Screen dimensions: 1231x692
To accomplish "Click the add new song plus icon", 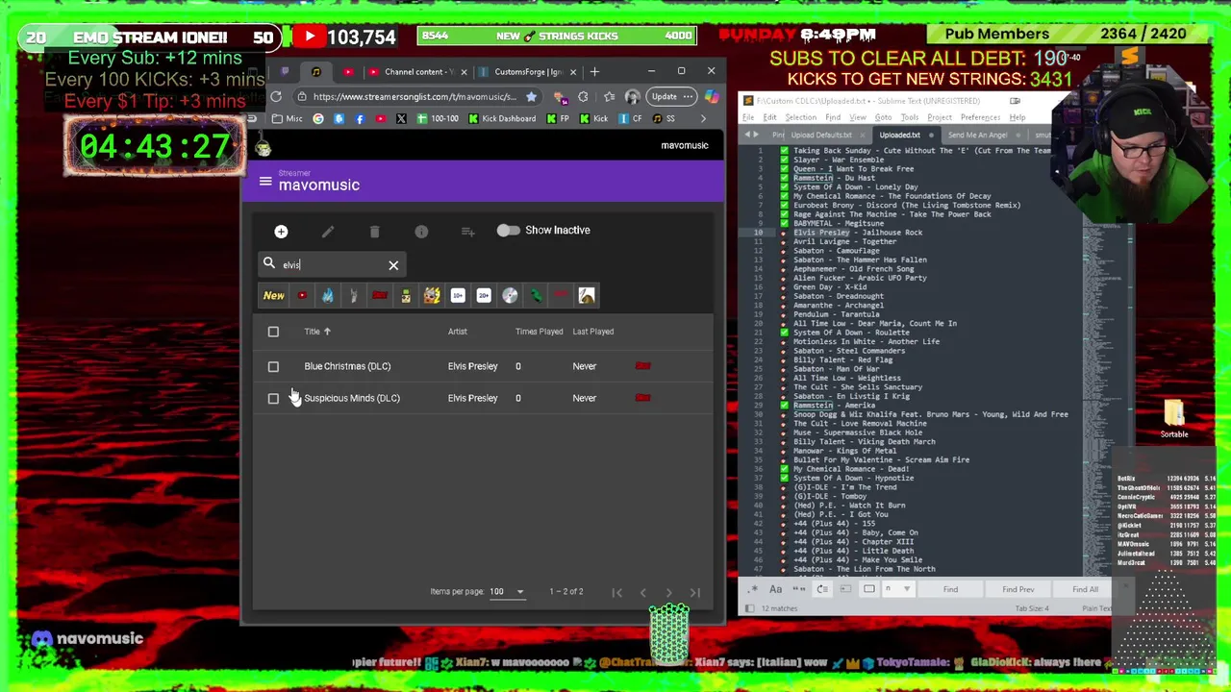I will pyautogui.click(x=281, y=231).
